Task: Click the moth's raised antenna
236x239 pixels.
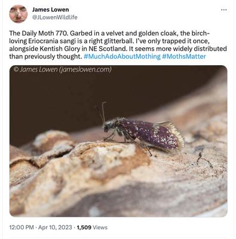Action: [103, 111]
